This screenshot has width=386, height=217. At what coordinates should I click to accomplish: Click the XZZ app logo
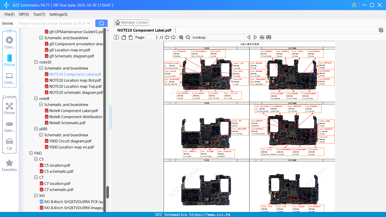[6, 5]
